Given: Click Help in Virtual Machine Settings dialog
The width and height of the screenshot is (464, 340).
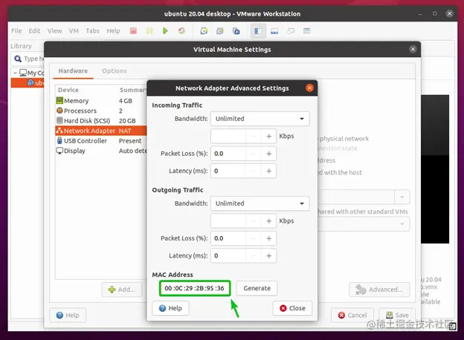Looking at the screenshot, I should [68, 316].
